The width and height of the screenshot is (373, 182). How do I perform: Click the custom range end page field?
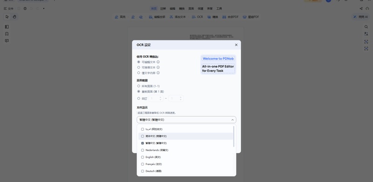(x=176, y=98)
